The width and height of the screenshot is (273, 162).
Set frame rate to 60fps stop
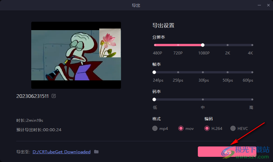[252, 72]
